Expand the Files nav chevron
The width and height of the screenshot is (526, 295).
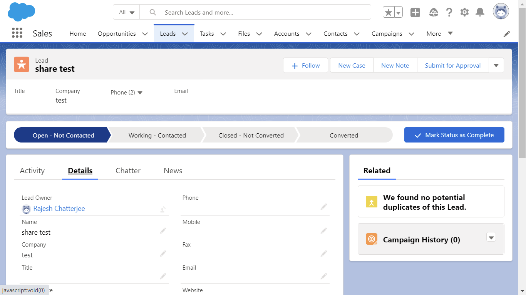259,34
